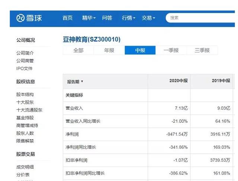This screenshot has height=181, width=238.
Task: Click the -9471.54万 net profit value
Action: point(177,134)
